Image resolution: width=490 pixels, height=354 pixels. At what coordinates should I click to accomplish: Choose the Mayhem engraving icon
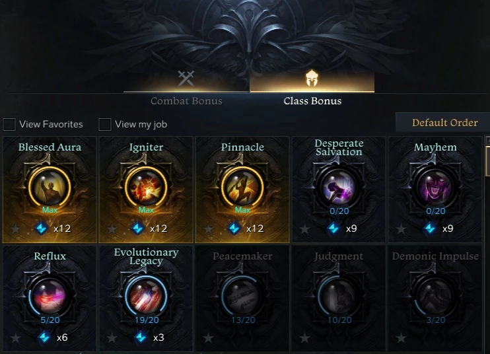coord(435,188)
